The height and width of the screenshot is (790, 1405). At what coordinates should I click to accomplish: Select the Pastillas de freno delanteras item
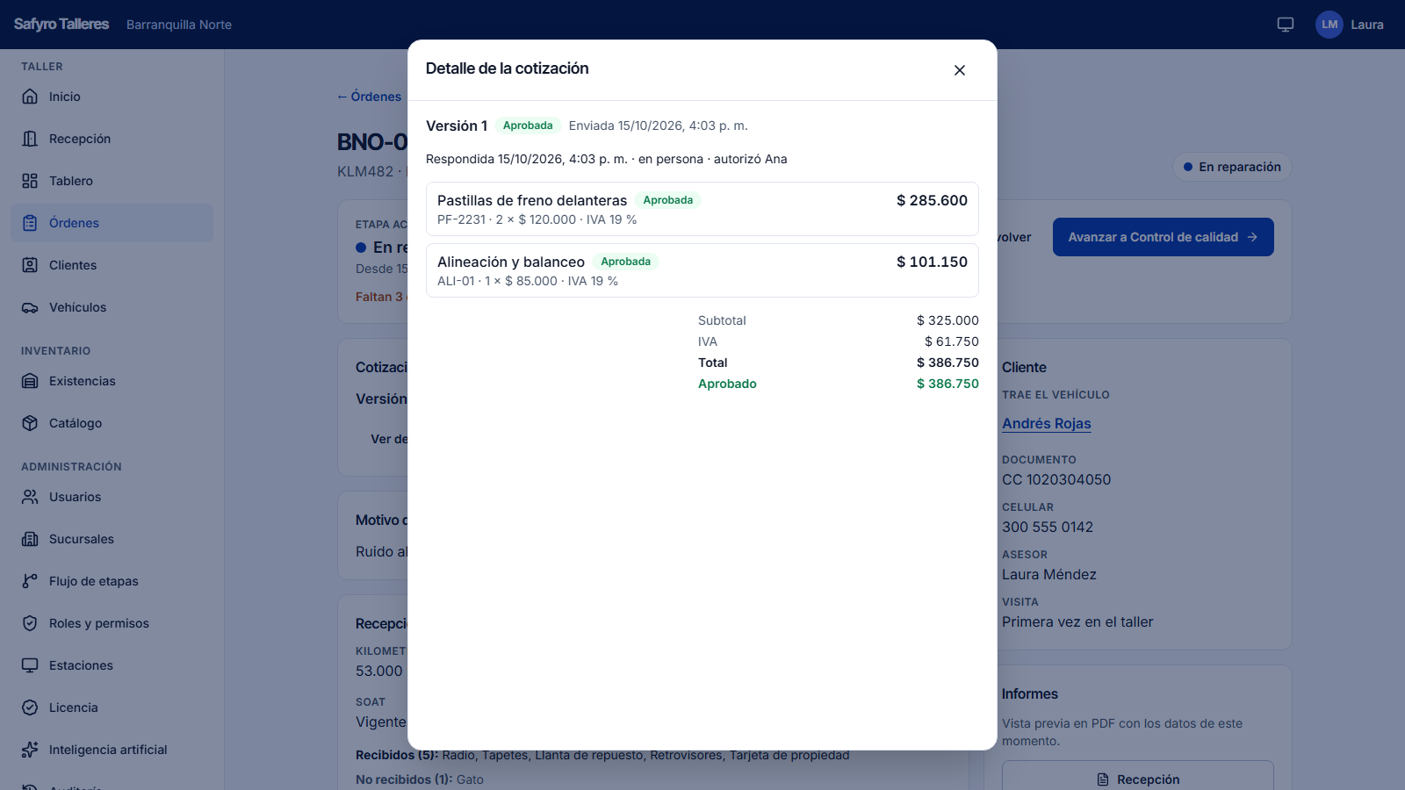click(702, 209)
